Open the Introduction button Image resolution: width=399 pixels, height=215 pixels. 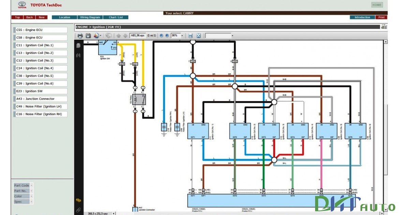(x=363, y=17)
